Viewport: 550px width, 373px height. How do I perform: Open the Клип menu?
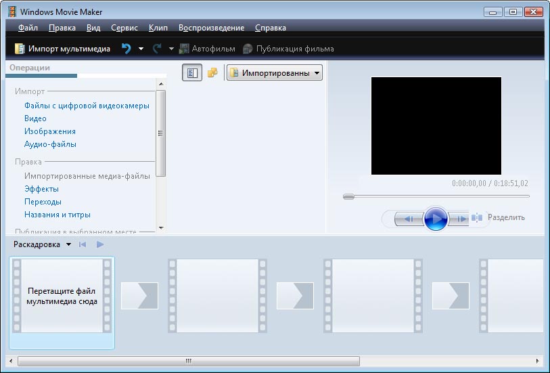point(158,28)
